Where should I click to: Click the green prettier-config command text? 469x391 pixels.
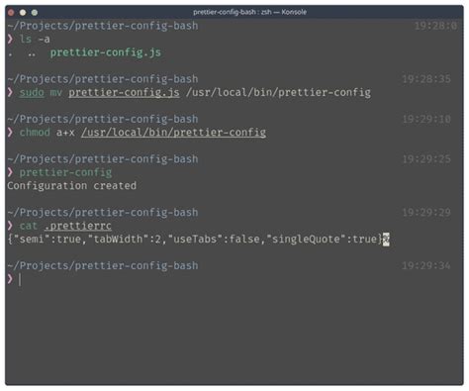(x=65, y=172)
